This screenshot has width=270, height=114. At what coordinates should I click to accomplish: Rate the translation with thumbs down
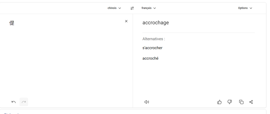click(230, 102)
